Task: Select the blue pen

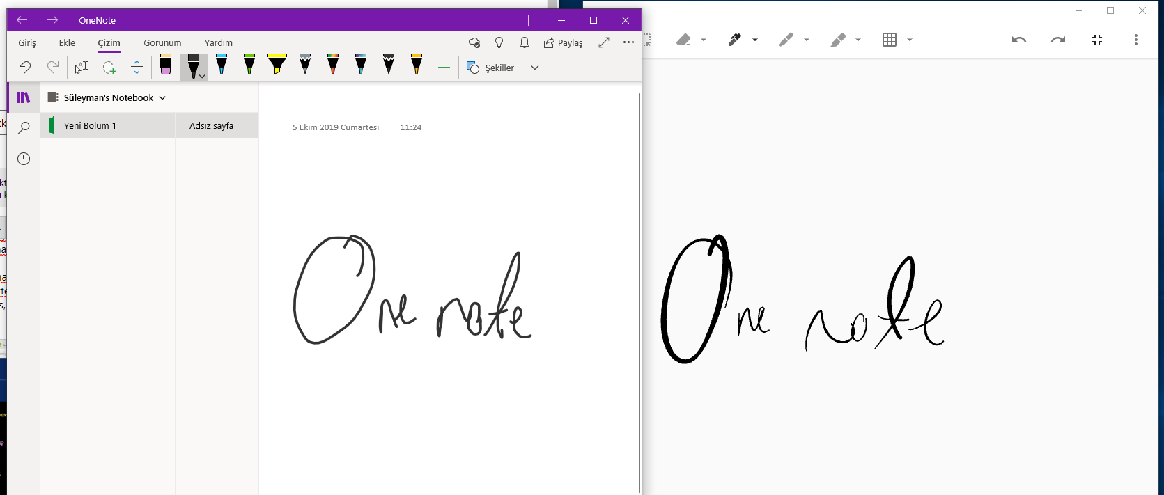Action: coord(222,65)
